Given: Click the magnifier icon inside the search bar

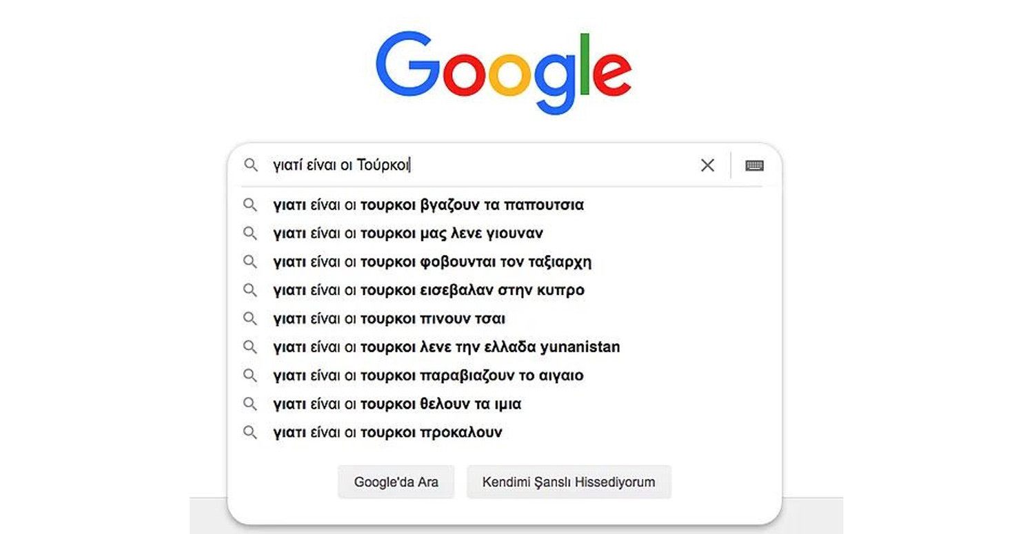Looking at the screenshot, I should point(250,165).
